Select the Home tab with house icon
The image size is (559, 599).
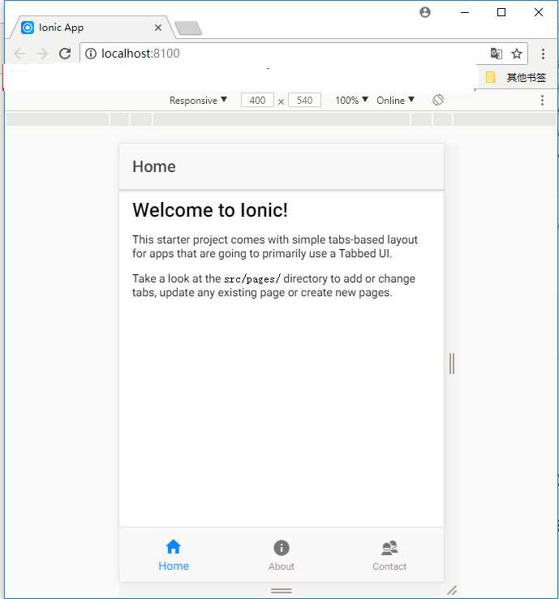[x=174, y=554]
